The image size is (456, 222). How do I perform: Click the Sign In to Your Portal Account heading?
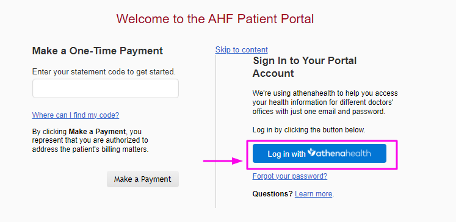click(x=305, y=67)
